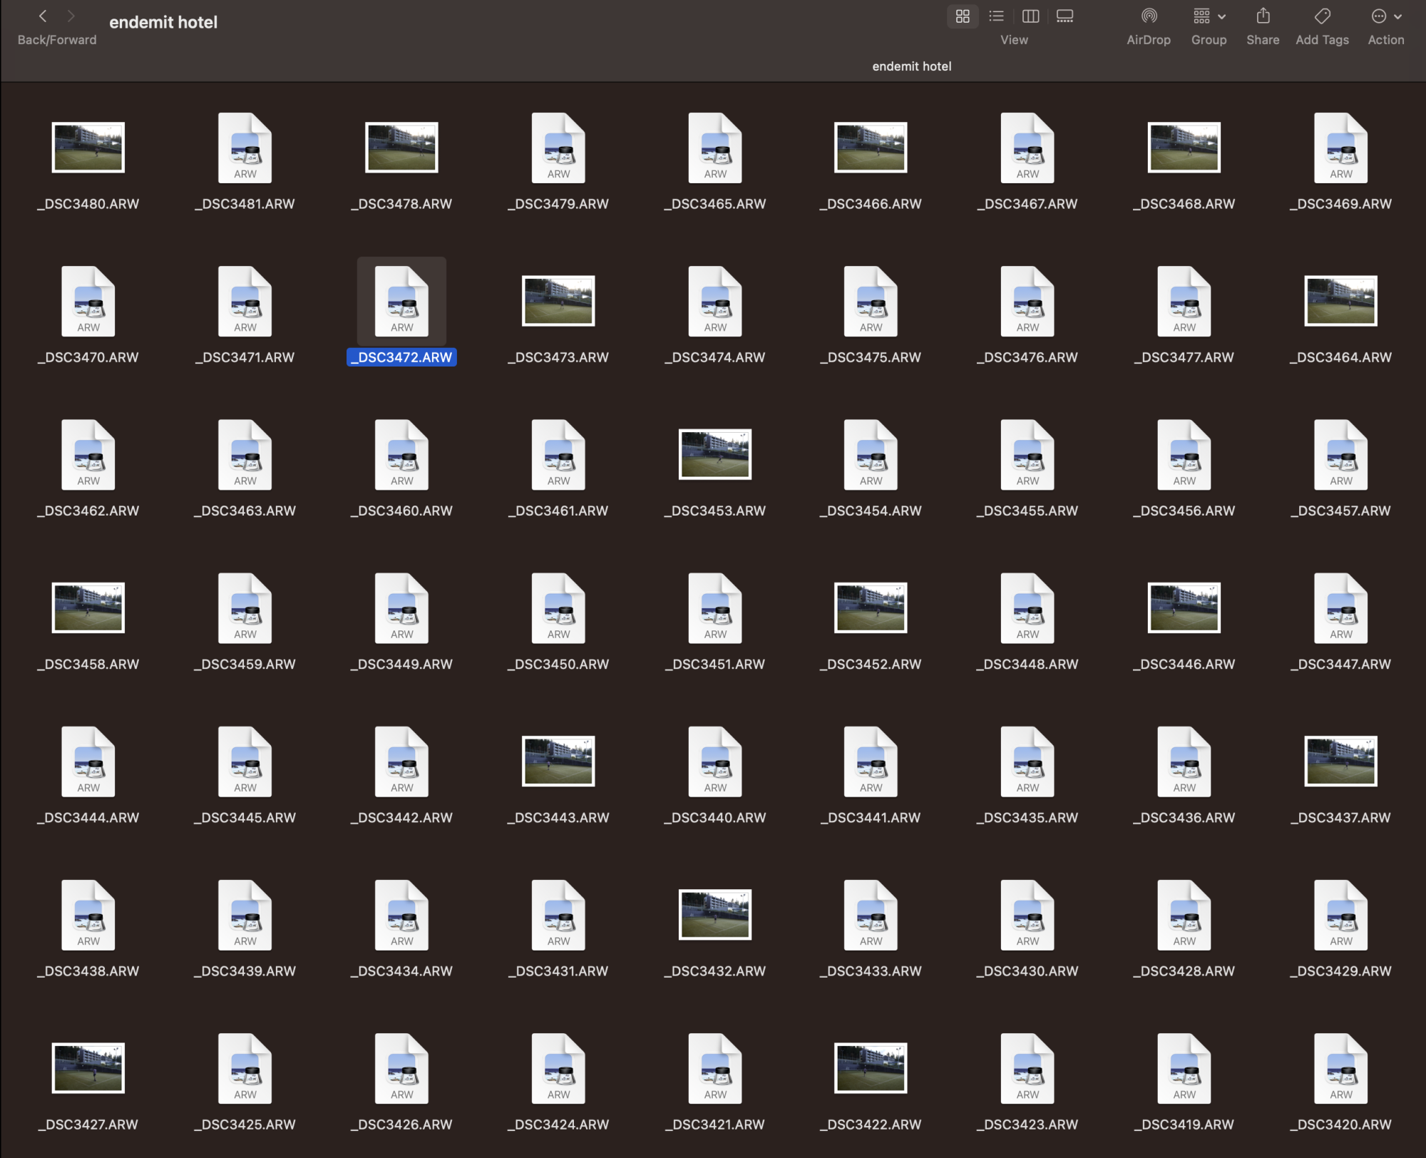
Task: Select file _DSC3453.ARW thumbnail
Action: pyautogui.click(x=714, y=454)
